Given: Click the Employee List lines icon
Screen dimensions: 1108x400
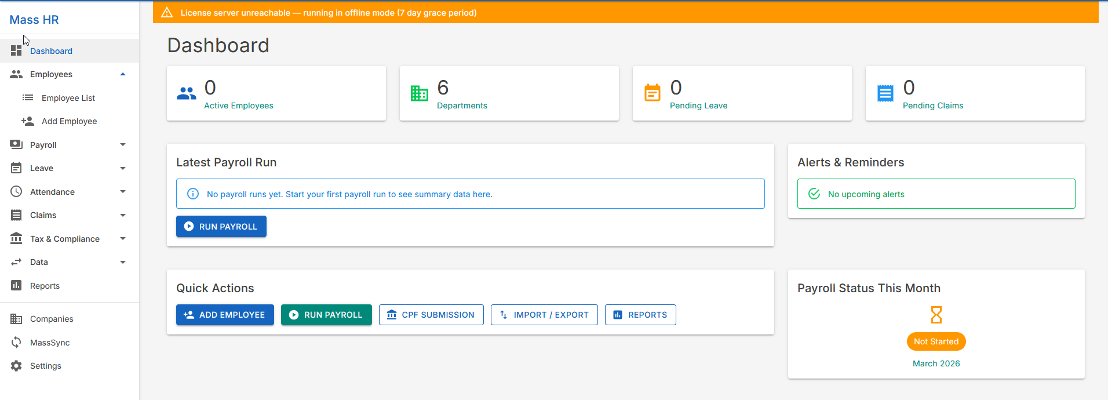Looking at the screenshot, I should point(28,98).
